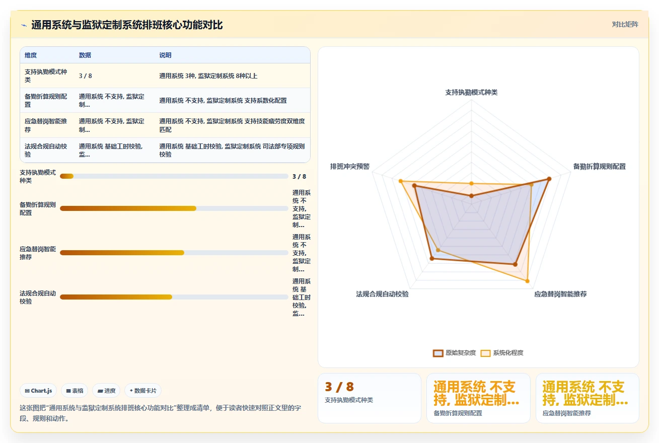Click the radar axis label 支持执勤模式种类
The width and height of the screenshot is (659, 443).
pyautogui.click(x=471, y=93)
